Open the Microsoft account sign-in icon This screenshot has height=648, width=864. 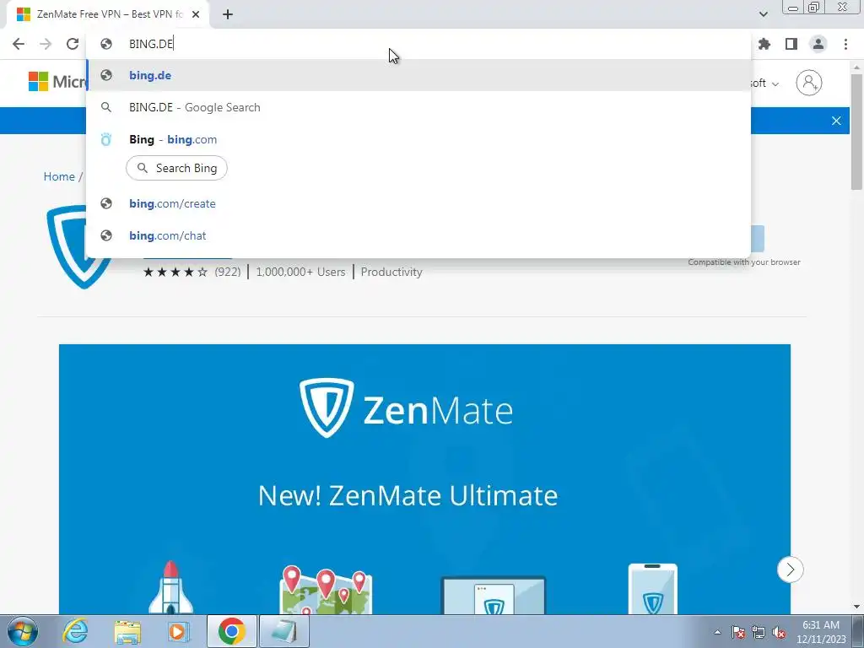[x=809, y=83]
